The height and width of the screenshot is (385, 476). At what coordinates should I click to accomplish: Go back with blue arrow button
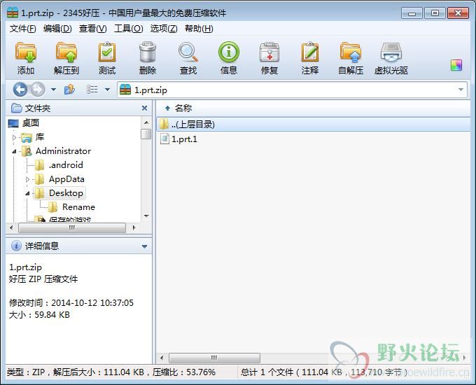coord(20,90)
